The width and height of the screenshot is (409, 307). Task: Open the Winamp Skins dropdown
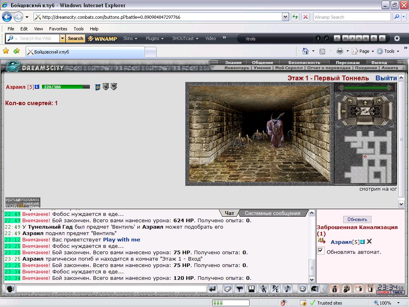click(130, 38)
